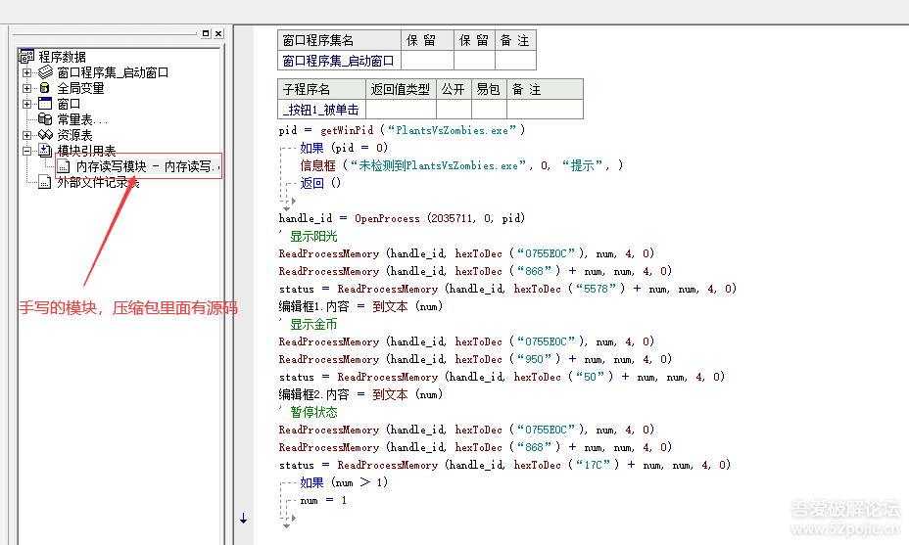
Task: Click the 返回值类型 cell of _按钮1_被单击
Action: click(x=402, y=109)
